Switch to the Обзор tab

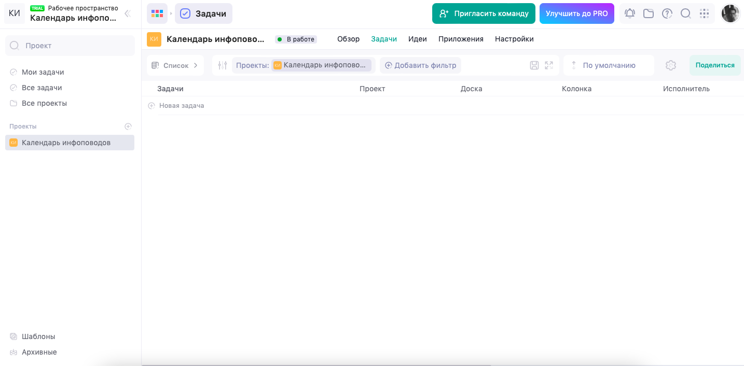[x=348, y=39]
